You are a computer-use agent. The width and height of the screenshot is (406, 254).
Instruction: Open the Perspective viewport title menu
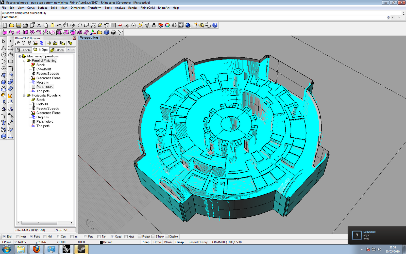click(89, 38)
